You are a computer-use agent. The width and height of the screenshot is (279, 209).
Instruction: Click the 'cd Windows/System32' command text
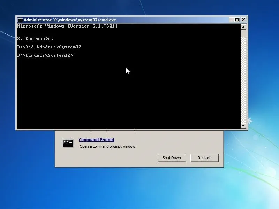point(55,47)
